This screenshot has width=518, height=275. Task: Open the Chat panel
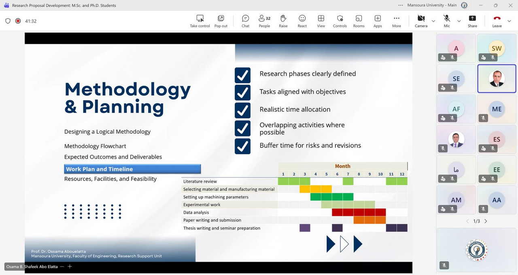[x=245, y=21]
